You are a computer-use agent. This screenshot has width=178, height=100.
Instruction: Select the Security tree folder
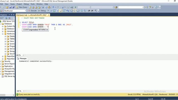(x=7, y=61)
